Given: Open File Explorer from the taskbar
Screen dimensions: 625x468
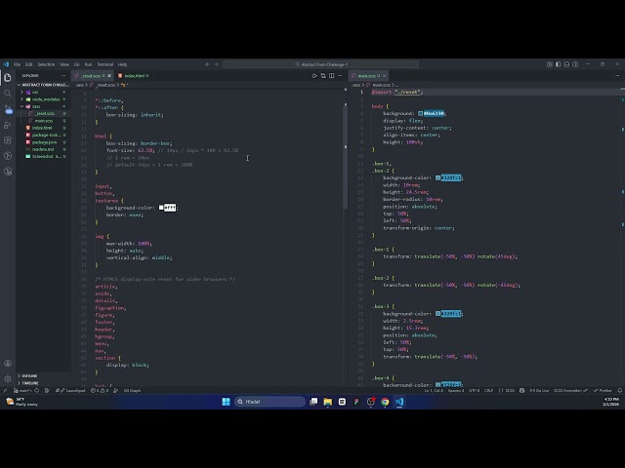Looking at the screenshot, I should coord(328,402).
